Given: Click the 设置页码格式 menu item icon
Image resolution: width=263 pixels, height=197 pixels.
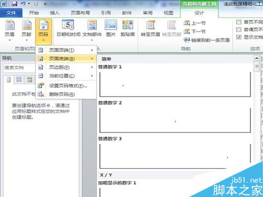Looking at the screenshot, I should [x=41, y=86].
